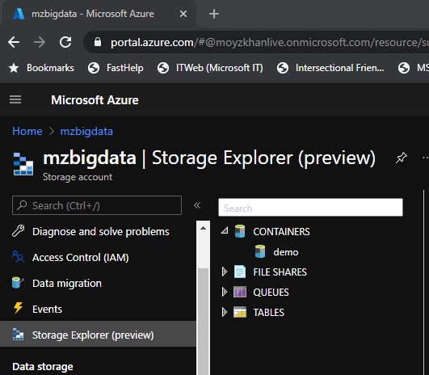Click the mzbigdata storage account icon

(x=23, y=164)
